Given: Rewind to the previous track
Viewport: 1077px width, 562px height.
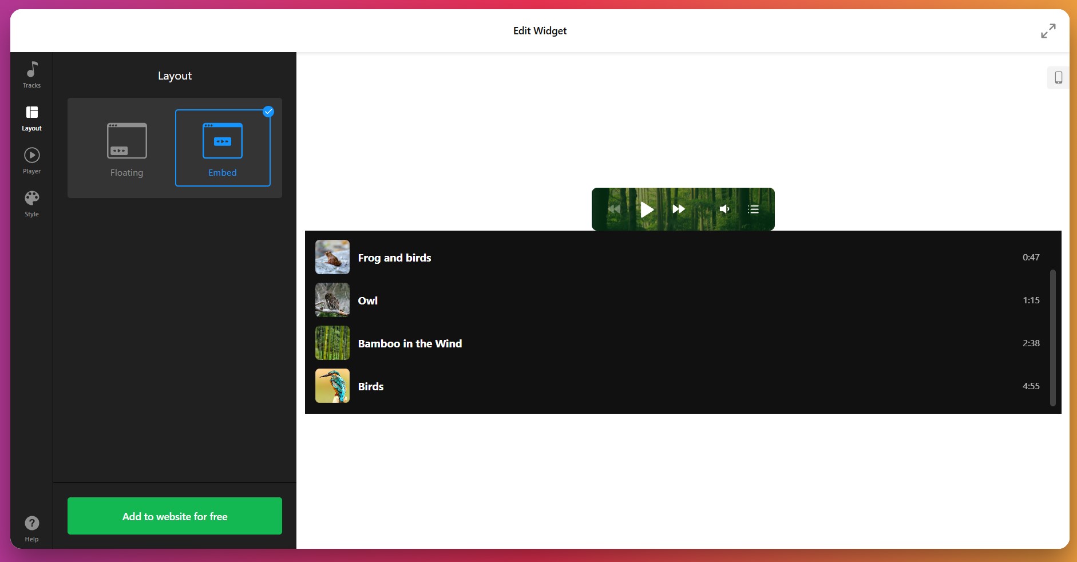Looking at the screenshot, I should (613, 209).
